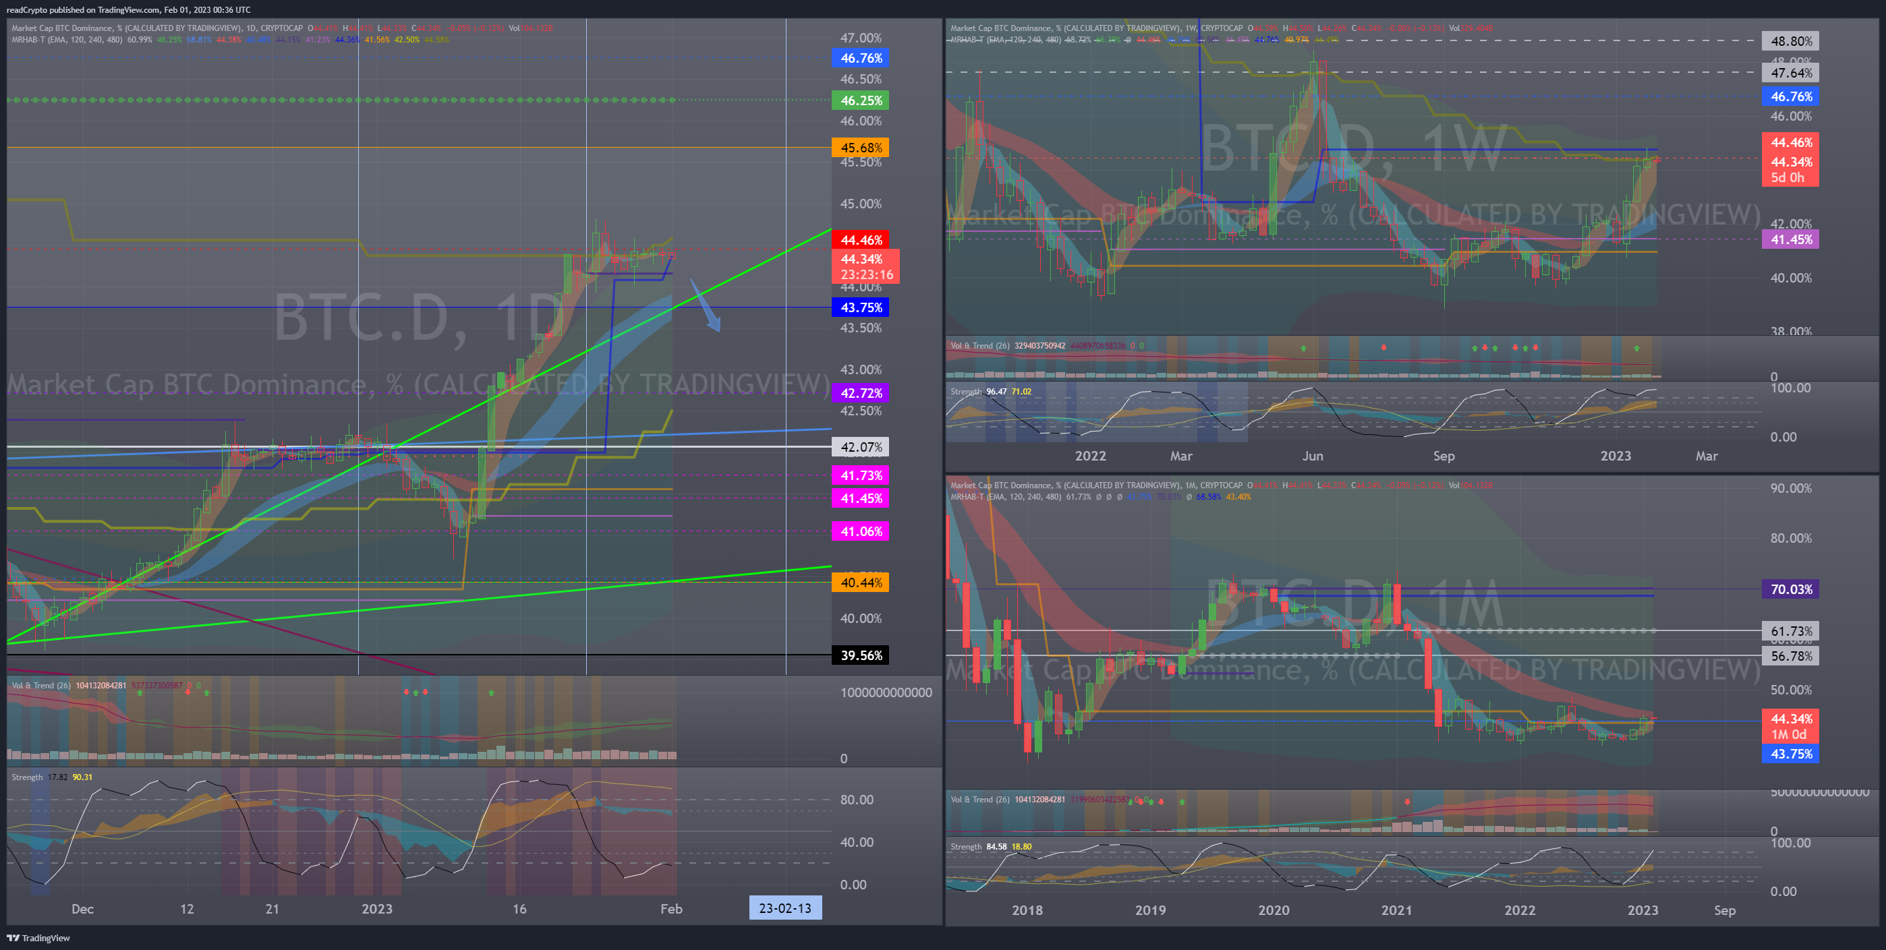1886x950 pixels.
Task: Click the 2018 label on 1M time axis
Action: (1027, 910)
